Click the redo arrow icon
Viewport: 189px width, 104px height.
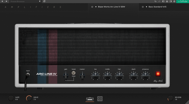pos(159,1)
